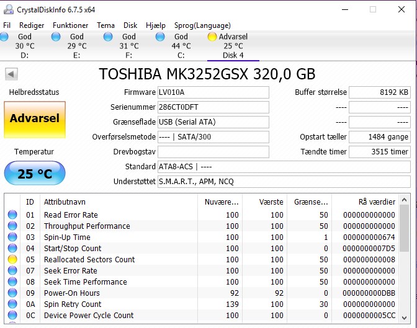Select drive C: label in disk bar

click(181, 55)
